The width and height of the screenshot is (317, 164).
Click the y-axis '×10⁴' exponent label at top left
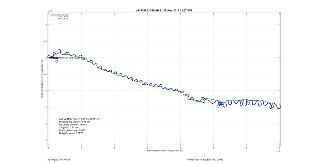pyautogui.click(x=50, y=11)
